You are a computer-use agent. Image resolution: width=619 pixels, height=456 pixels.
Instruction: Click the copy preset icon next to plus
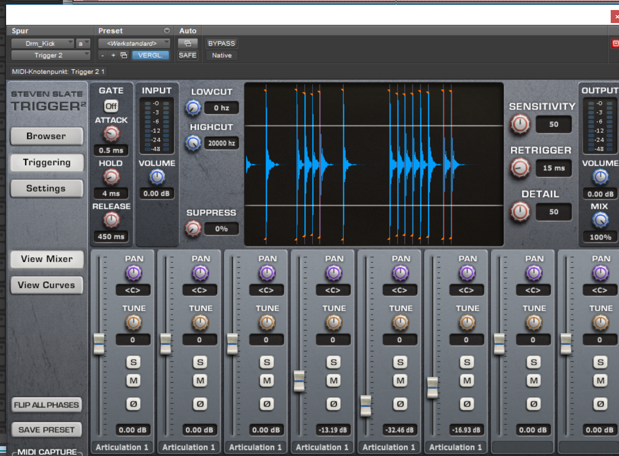pyautogui.click(x=124, y=55)
